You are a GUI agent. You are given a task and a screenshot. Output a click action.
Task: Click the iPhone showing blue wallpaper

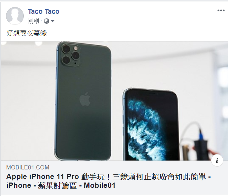point(151,125)
